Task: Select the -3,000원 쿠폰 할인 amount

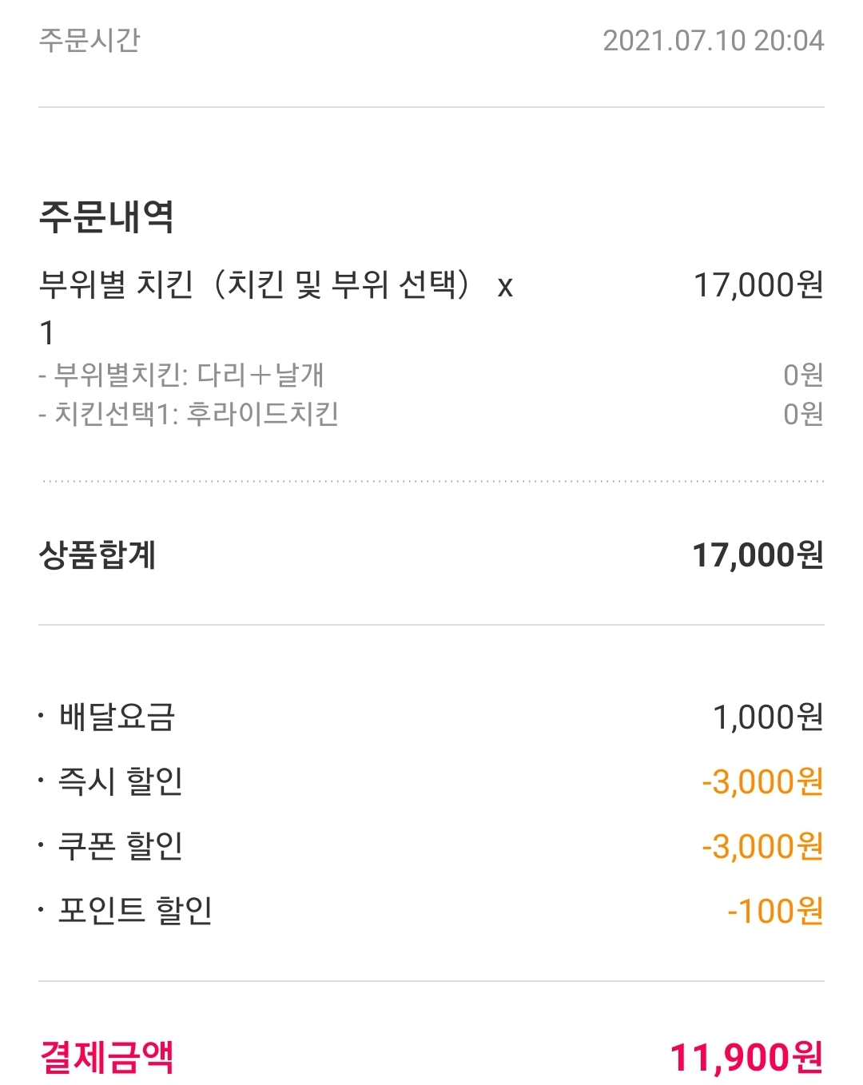Action: point(762,847)
